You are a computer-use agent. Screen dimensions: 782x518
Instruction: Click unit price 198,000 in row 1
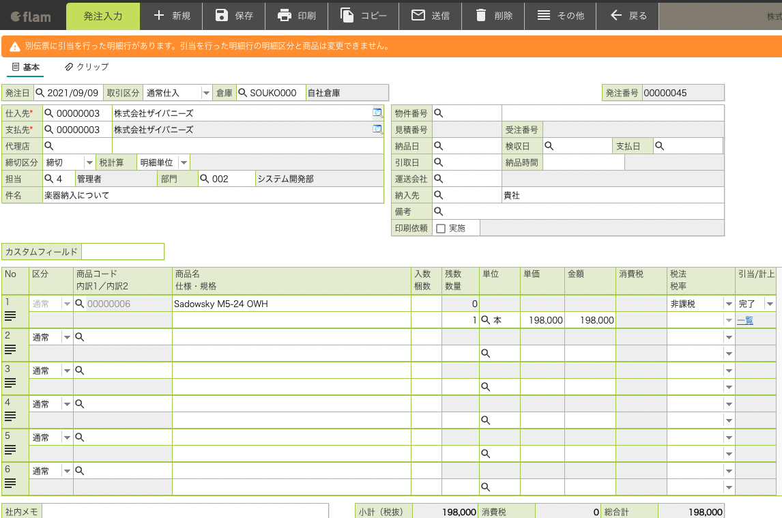(546, 320)
